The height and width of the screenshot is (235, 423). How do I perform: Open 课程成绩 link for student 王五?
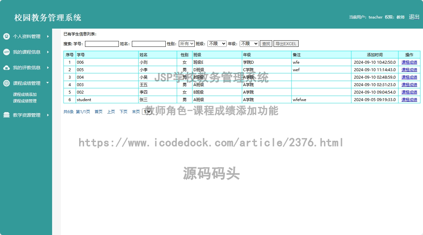click(409, 85)
